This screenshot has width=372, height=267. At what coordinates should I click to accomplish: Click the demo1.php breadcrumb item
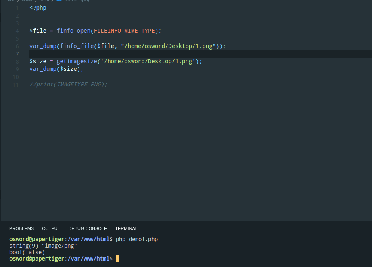[x=77, y=1]
